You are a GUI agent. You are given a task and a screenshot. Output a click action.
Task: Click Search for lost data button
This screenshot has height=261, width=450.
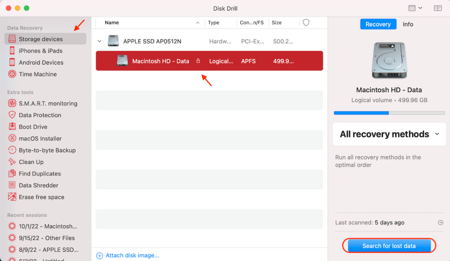(x=389, y=246)
